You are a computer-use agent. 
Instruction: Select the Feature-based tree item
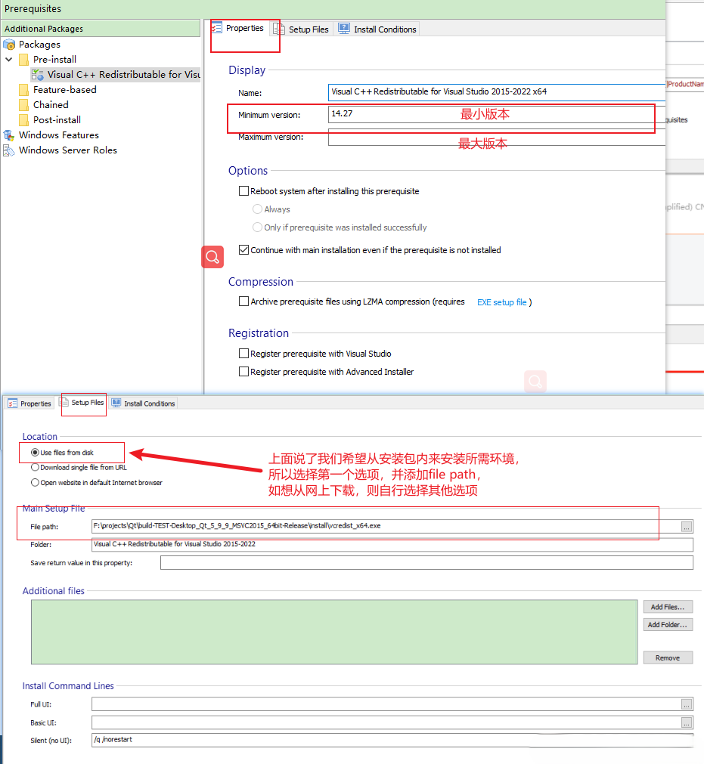point(65,90)
